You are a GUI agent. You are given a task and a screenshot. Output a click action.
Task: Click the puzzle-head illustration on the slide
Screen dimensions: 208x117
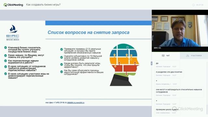[x=124, y=65]
